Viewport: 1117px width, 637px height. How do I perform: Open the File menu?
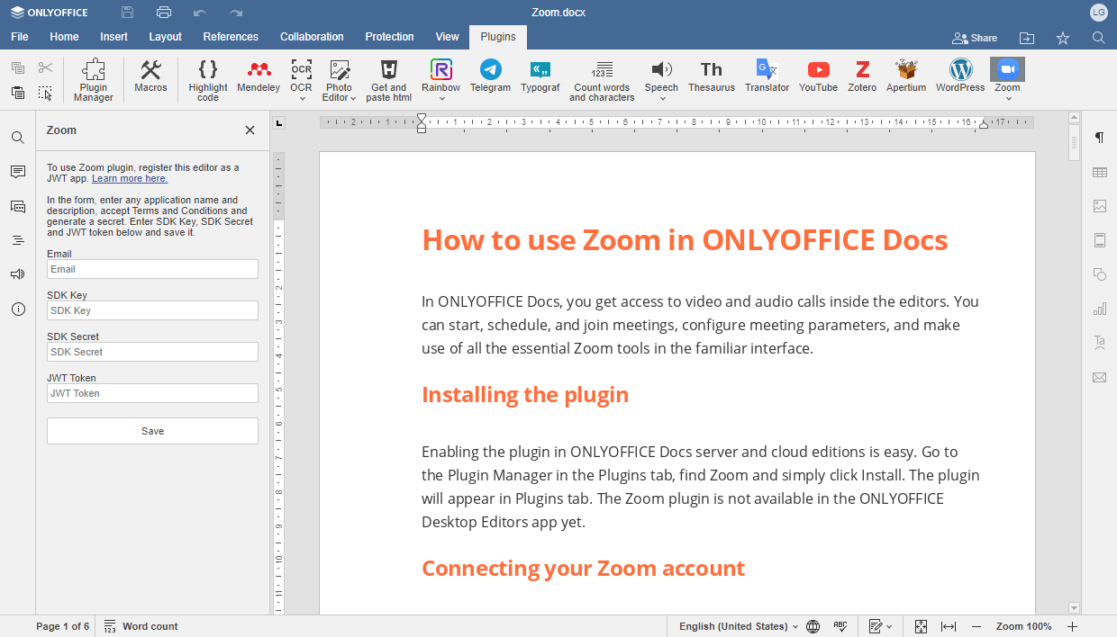click(x=19, y=37)
